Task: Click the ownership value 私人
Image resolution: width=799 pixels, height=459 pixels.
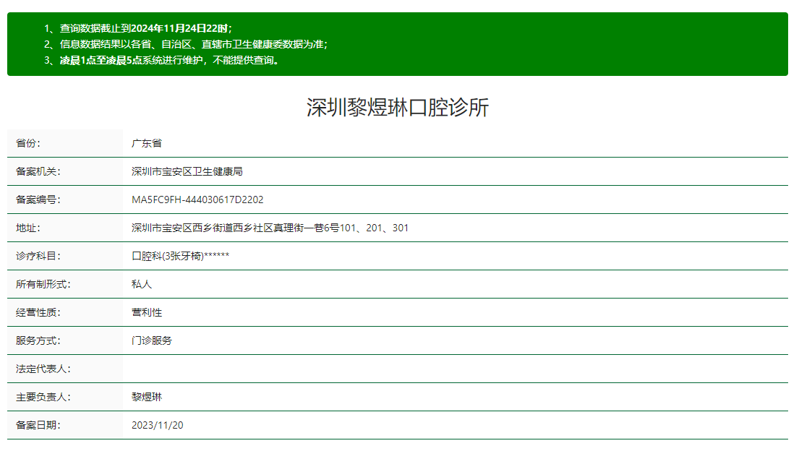Action: pyautogui.click(x=140, y=283)
